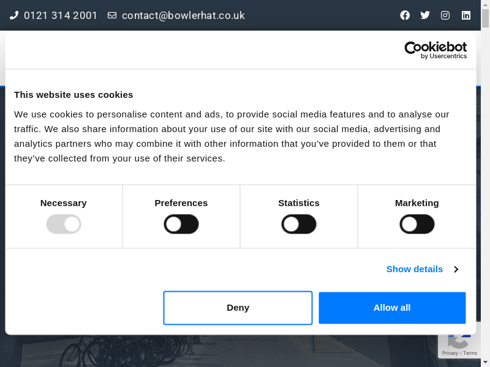Click the LinkedIn icon in header

tap(466, 15)
